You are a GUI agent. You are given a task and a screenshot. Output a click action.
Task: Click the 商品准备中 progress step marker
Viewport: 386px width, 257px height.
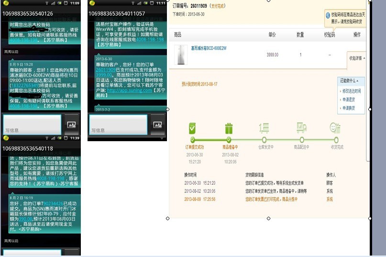pos(229,140)
